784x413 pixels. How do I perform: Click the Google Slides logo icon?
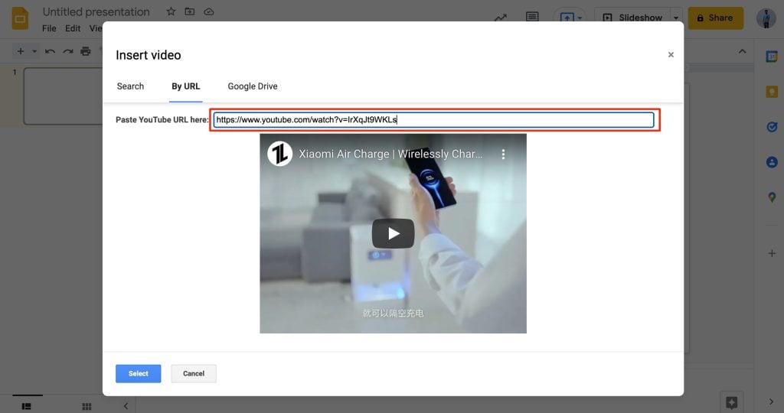pos(20,18)
